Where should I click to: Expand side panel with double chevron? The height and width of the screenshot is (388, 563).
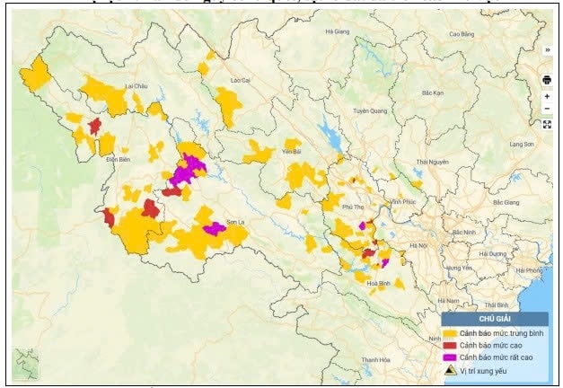tap(547, 50)
